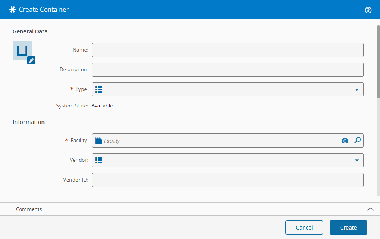This screenshot has height=239, width=380.
Task: Open the Type dropdown arrow
Action: click(x=357, y=90)
